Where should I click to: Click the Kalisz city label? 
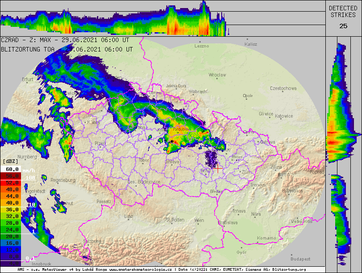click(251, 44)
